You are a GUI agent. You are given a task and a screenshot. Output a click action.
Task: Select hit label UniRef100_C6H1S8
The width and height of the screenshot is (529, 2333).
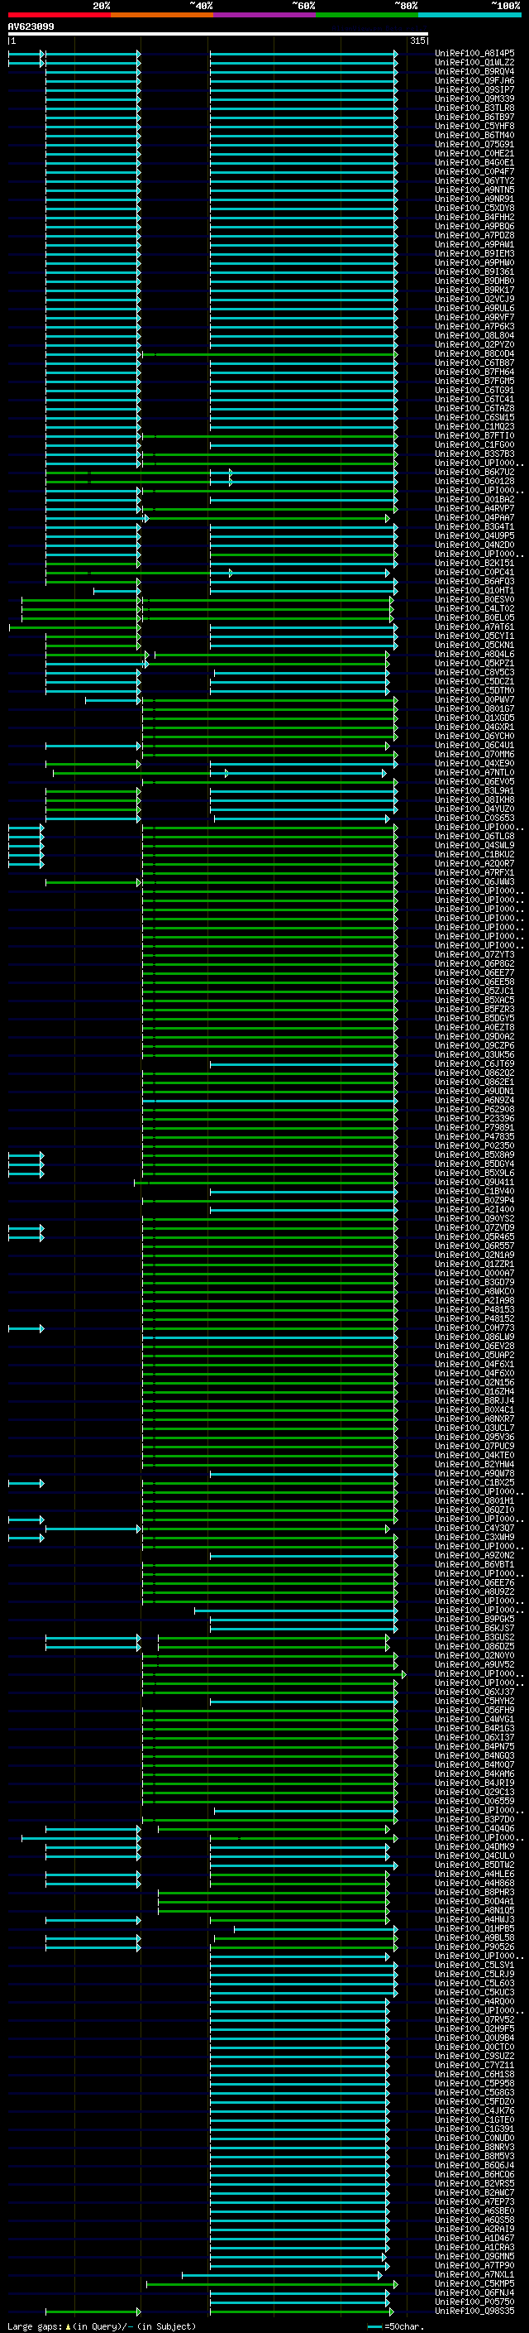coord(474,2074)
